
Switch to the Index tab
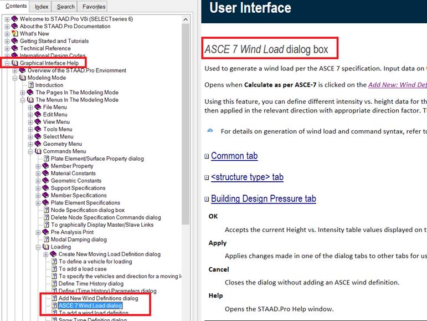pyautogui.click(x=42, y=7)
